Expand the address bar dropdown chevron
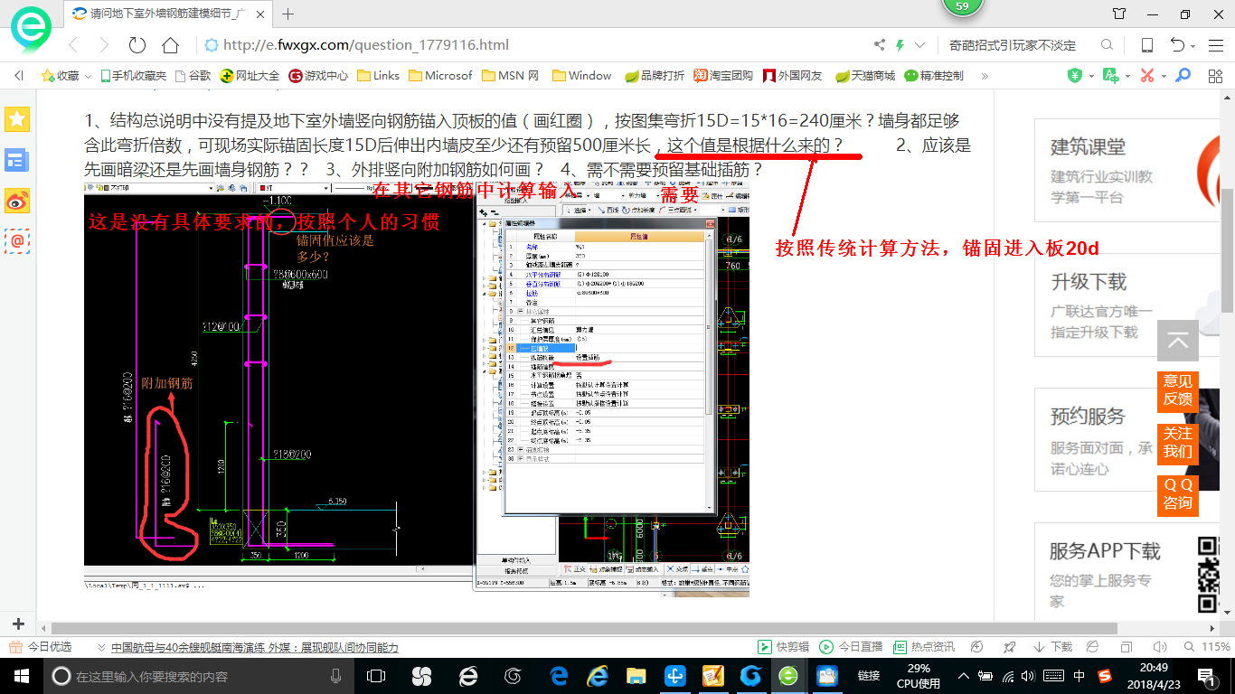 pos(920,45)
